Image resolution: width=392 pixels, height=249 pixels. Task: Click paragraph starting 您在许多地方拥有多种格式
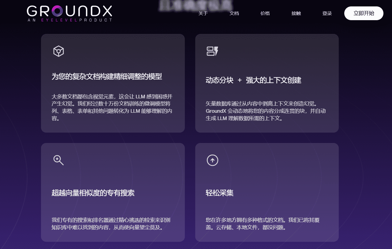tap(263, 224)
